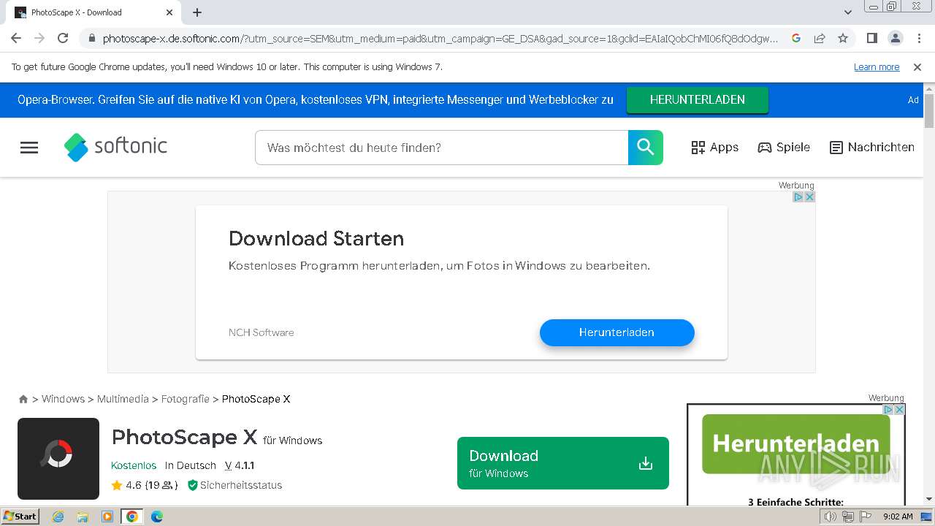Click the Google translate icon in address bar
Screen dimensions: 935x526
point(796,39)
